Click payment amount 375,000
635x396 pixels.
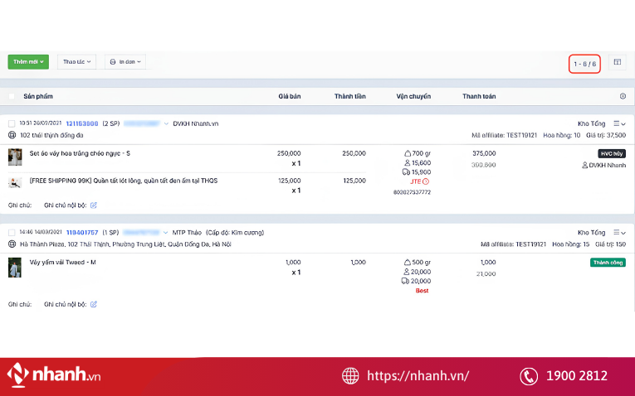tap(484, 153)
